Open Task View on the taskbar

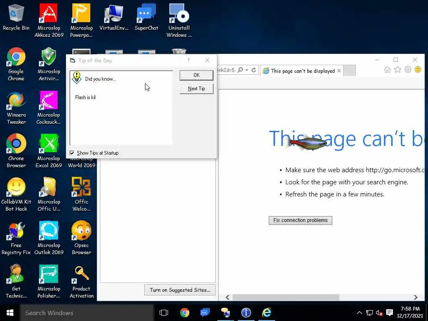[164, 313]
